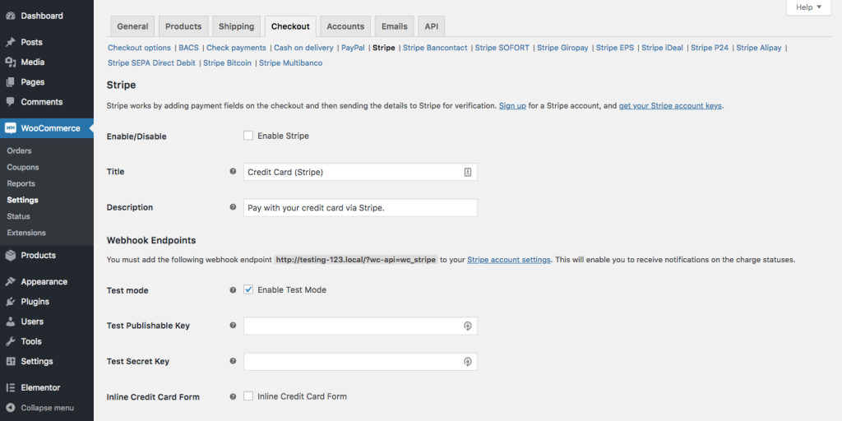Viewport: 842px width, 421px height.
Task: Click the help tooltip icon beside Description
Action: coord(233,207)
